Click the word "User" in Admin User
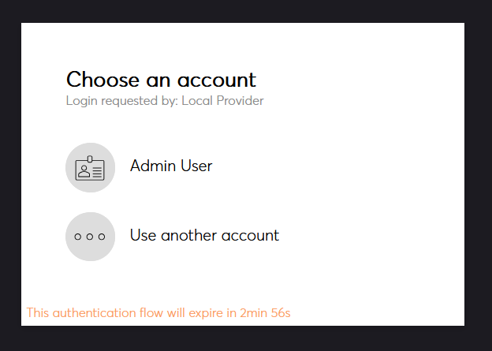492x351 pixels. click(194, 166)
